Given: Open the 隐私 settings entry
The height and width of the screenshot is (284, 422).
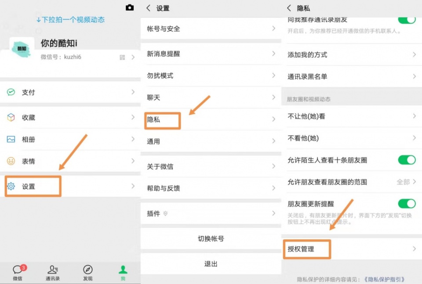Looking at the screenshot, I should [x=211, y=119].
